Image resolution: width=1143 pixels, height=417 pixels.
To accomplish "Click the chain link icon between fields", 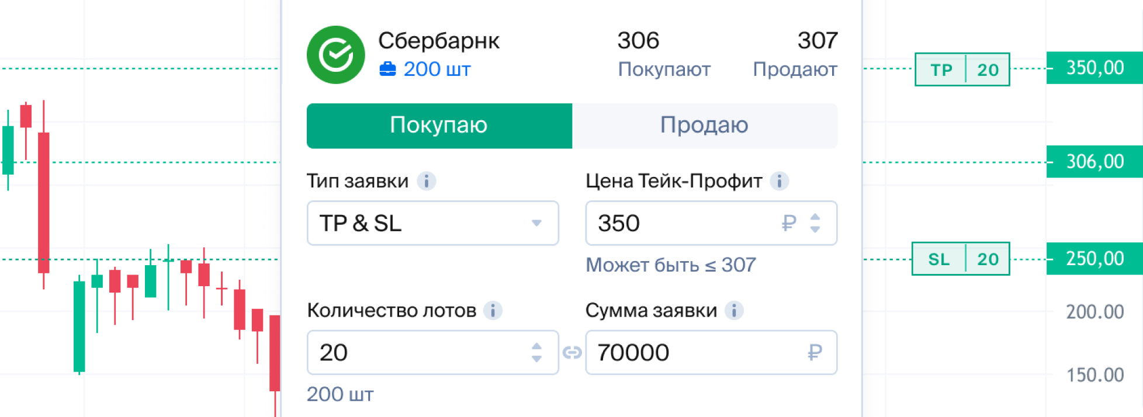I will pos(572,352).
